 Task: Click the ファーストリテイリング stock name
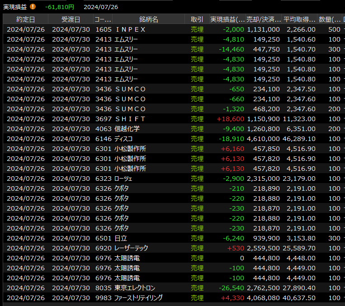pyautogui.click(x=139, y=298)
